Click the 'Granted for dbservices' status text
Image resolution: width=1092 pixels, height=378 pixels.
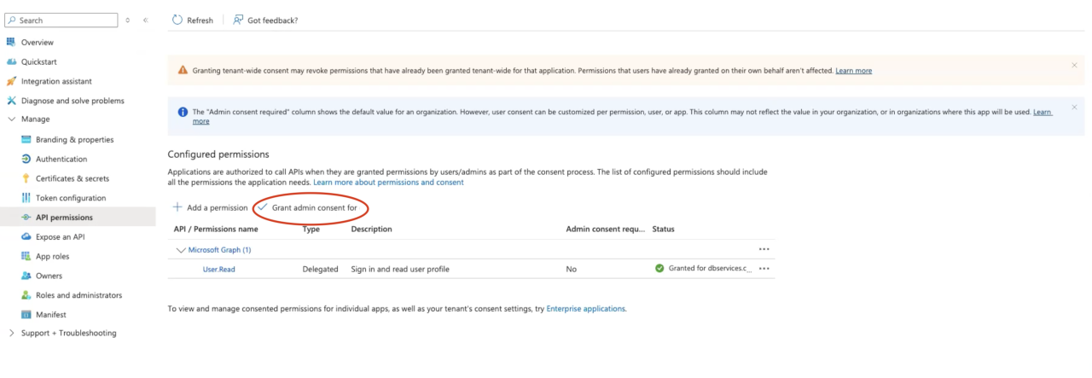pos(710,268)
